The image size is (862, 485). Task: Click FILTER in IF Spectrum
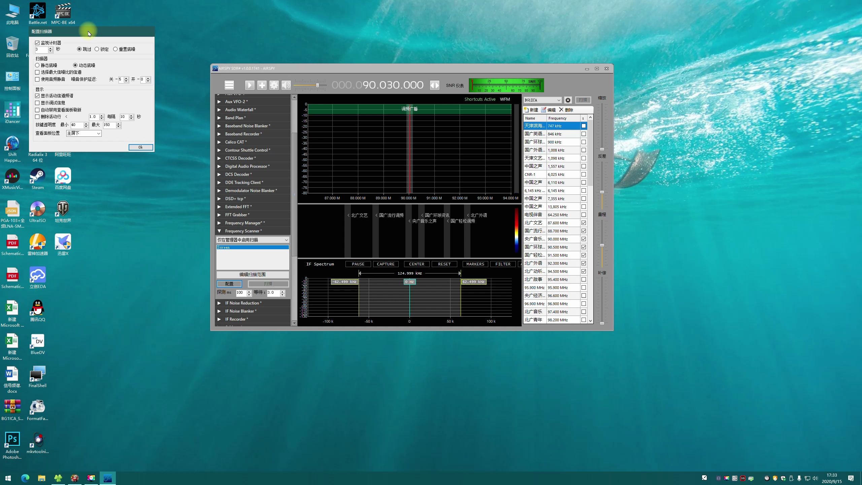pos(503,264)
